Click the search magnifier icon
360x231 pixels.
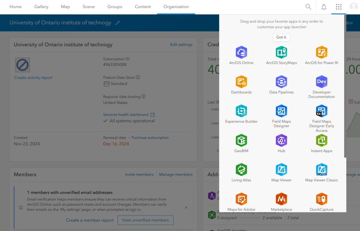[308, 7]
